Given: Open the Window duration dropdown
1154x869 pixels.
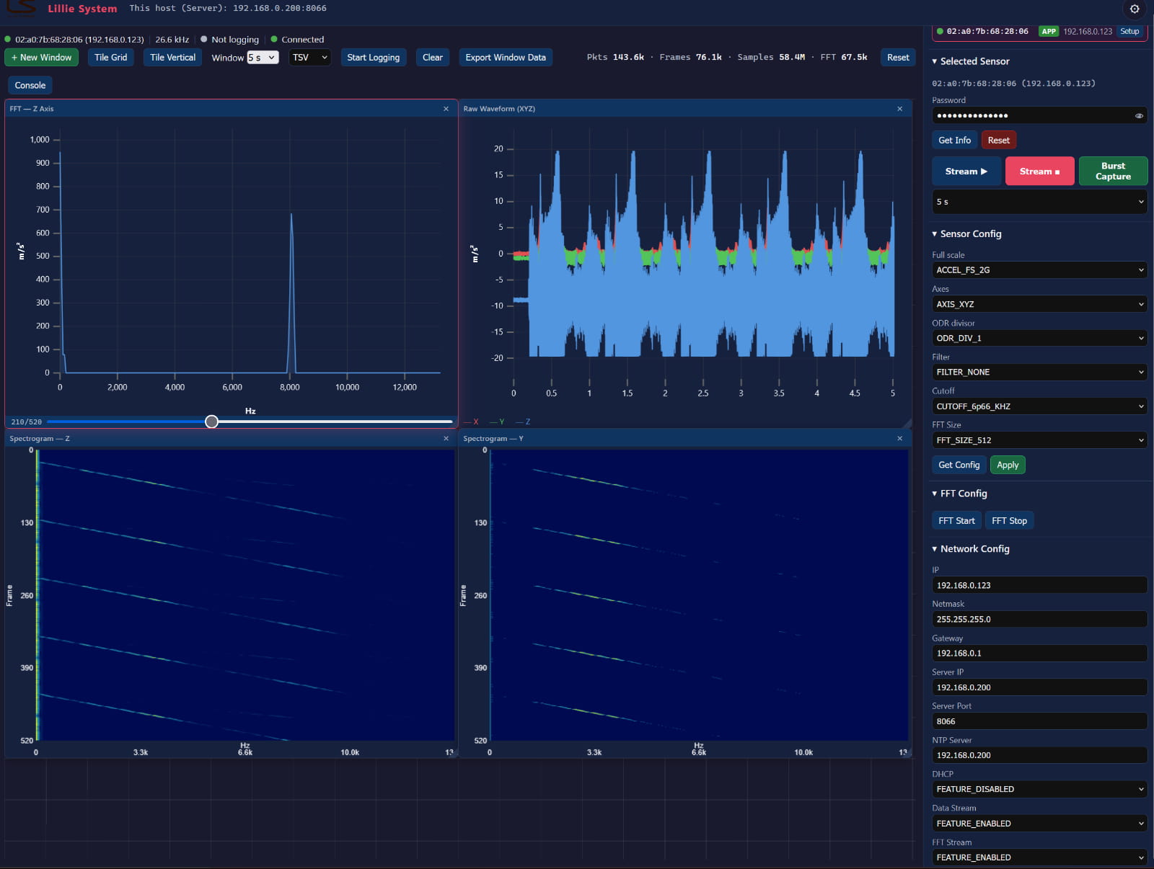Looking at the screenshot, I should click(263, 57).
